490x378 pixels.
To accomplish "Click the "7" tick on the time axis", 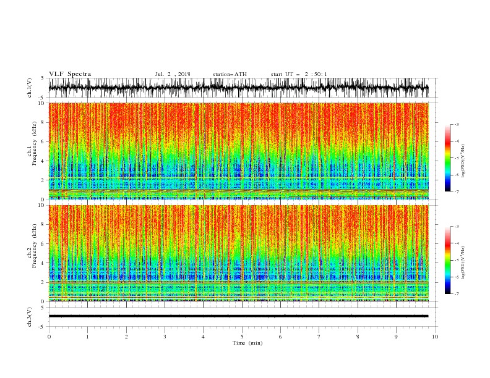I will (x=319, y=337).
